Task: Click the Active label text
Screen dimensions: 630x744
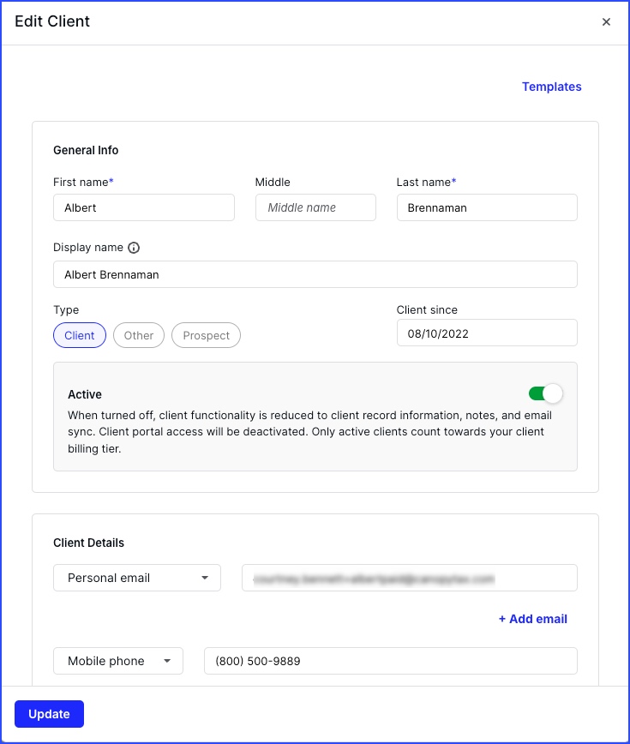Action: click(85, 394)
